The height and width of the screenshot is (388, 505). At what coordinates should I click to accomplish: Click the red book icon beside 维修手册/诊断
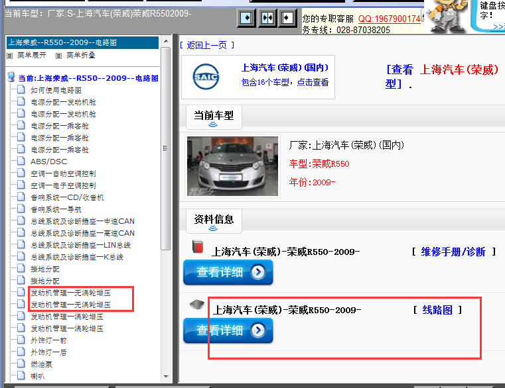(198, 246)
